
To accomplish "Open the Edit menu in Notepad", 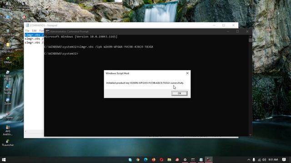I will click(34, 31).
